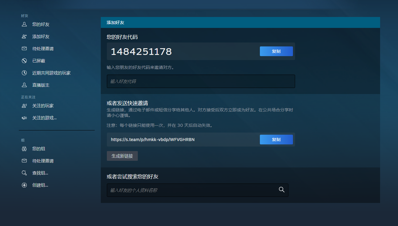Select 添加好友 in the sidebar
398x226 pixels.
pyautogui.click(x=41, y=36)
